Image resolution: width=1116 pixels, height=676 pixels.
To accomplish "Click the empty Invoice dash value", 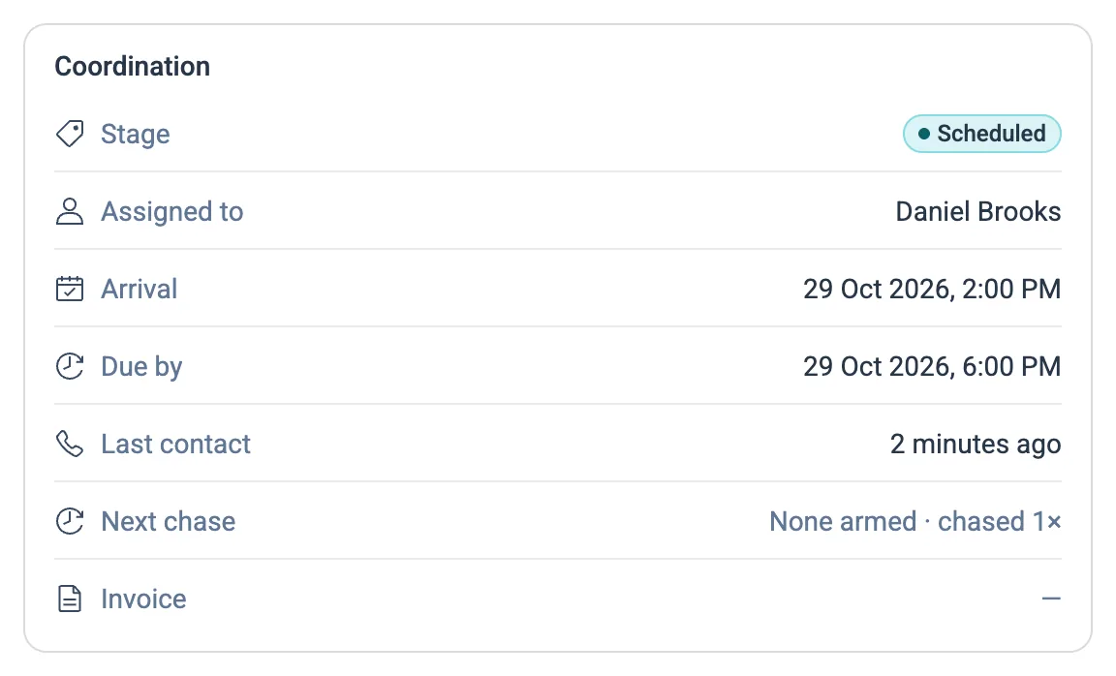I will coord(1051,599).
